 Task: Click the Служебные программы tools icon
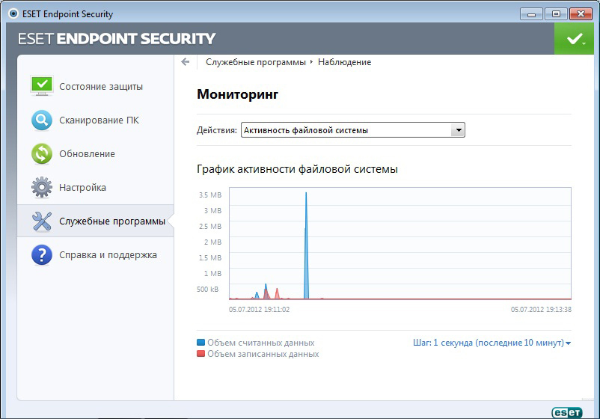point(41,221)
